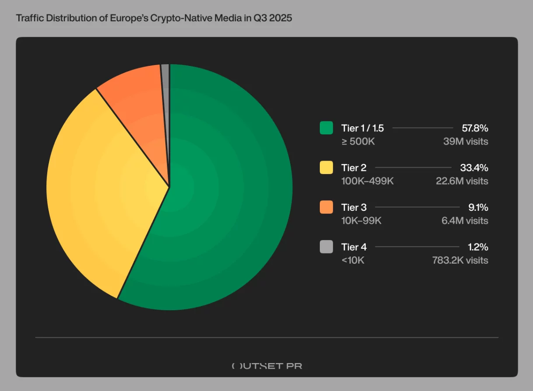Click the 57.8% percentage value
Screen dimensions: 533x391
[475, 128]
